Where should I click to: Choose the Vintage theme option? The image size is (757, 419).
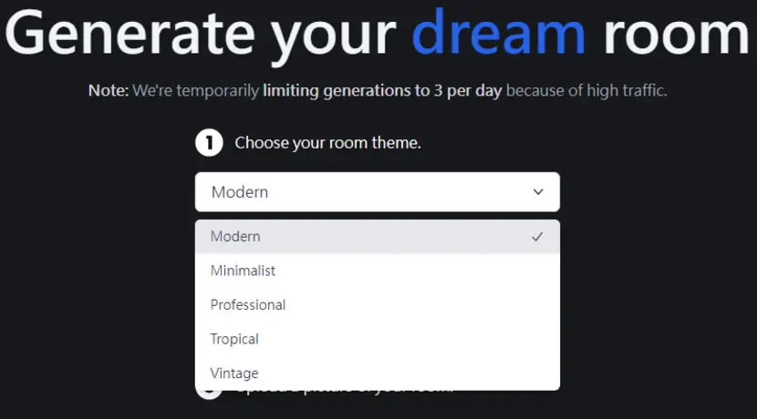[378, 373]
